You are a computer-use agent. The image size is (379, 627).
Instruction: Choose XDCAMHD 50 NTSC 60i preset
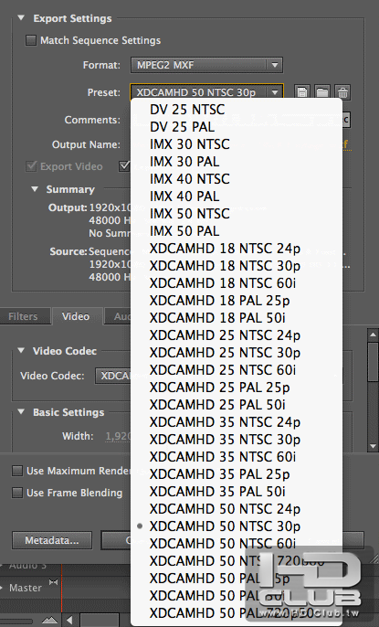coord(237,544)
